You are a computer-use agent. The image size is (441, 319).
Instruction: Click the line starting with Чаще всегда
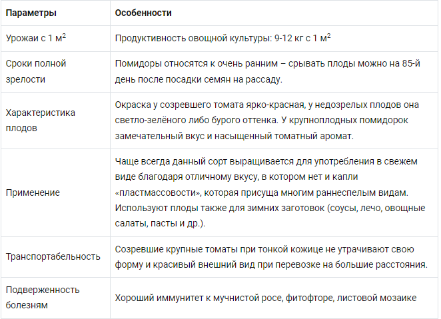coord(266,162)
